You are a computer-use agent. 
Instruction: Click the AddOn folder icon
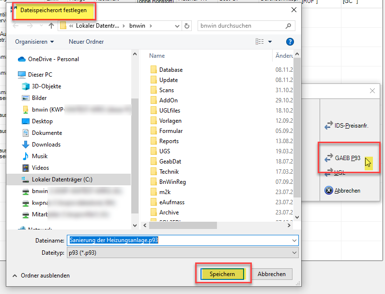(x=154, y=100)
